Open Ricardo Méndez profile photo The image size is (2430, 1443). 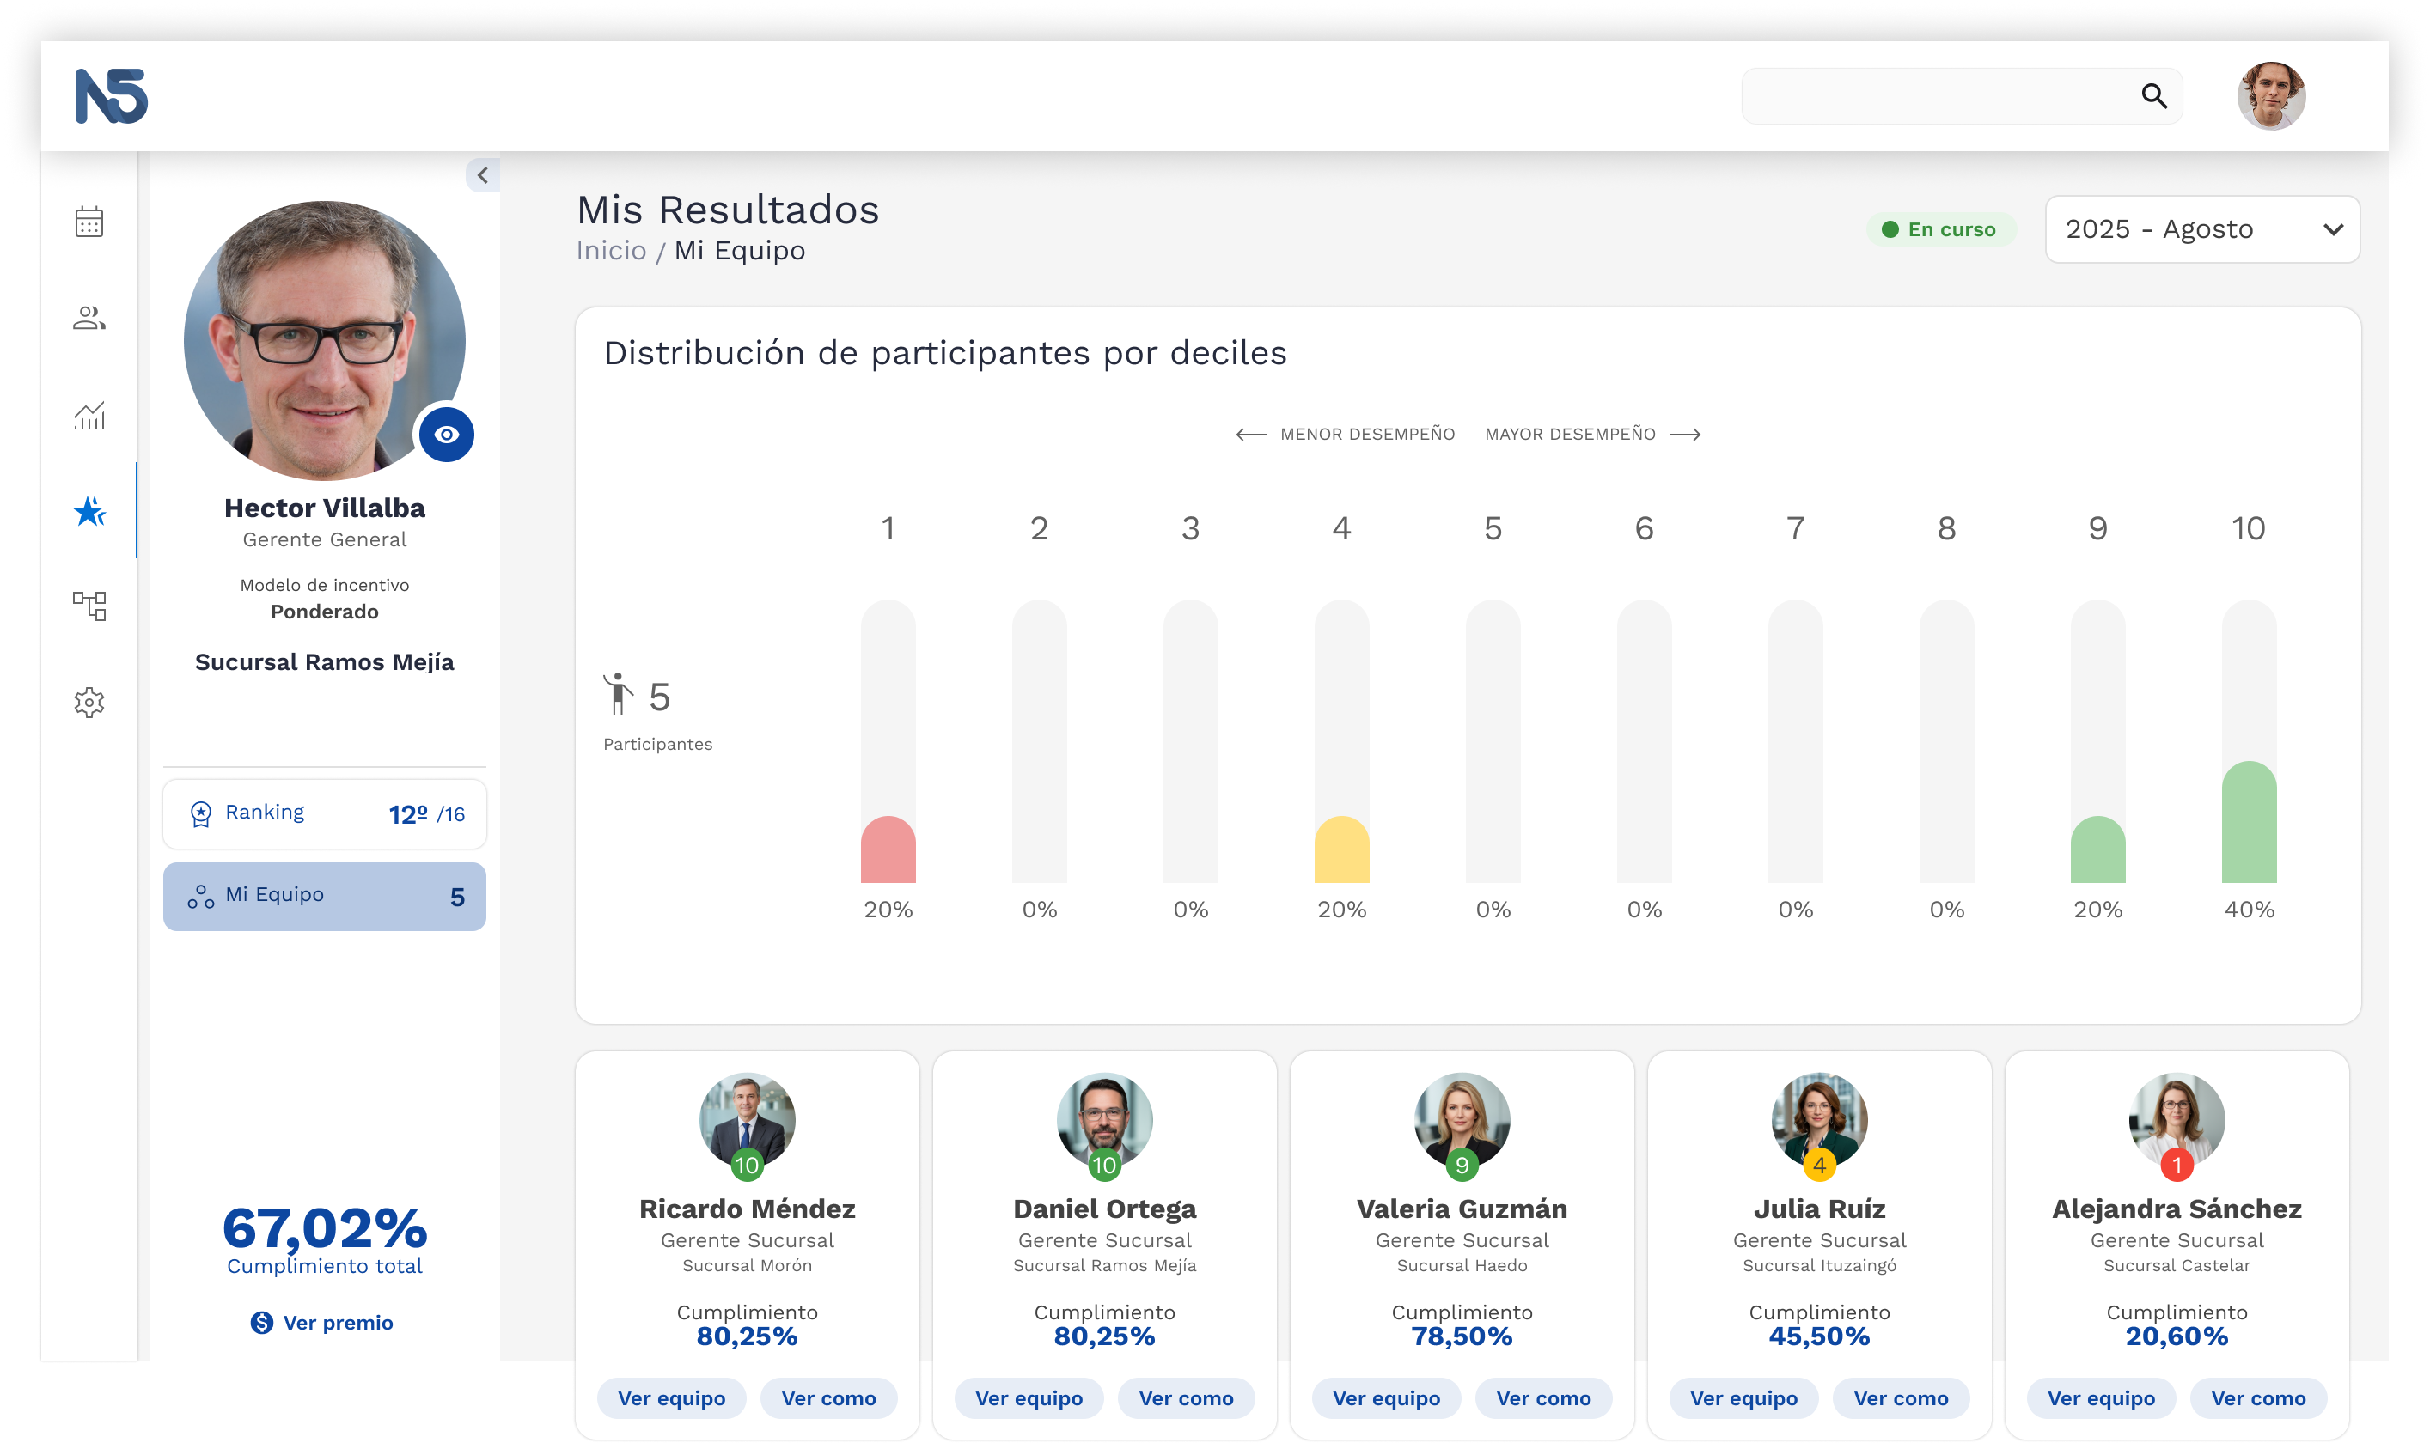pyautogui.click(x=747, y=1120)
